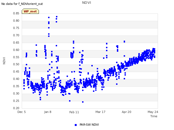Click the 0.60 y-axis tick label
The height and width of the screenshot is (130, 174).
[16, 50]
